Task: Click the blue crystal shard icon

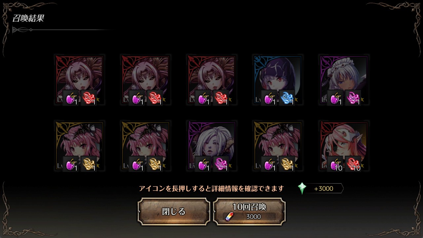Action: tap(287, 98)
